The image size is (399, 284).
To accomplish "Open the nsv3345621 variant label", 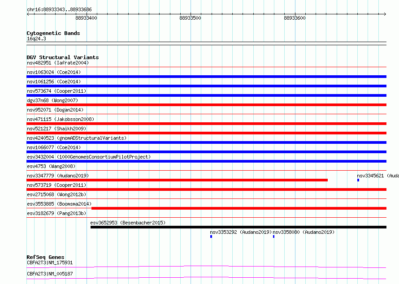I will click(378, 176).
